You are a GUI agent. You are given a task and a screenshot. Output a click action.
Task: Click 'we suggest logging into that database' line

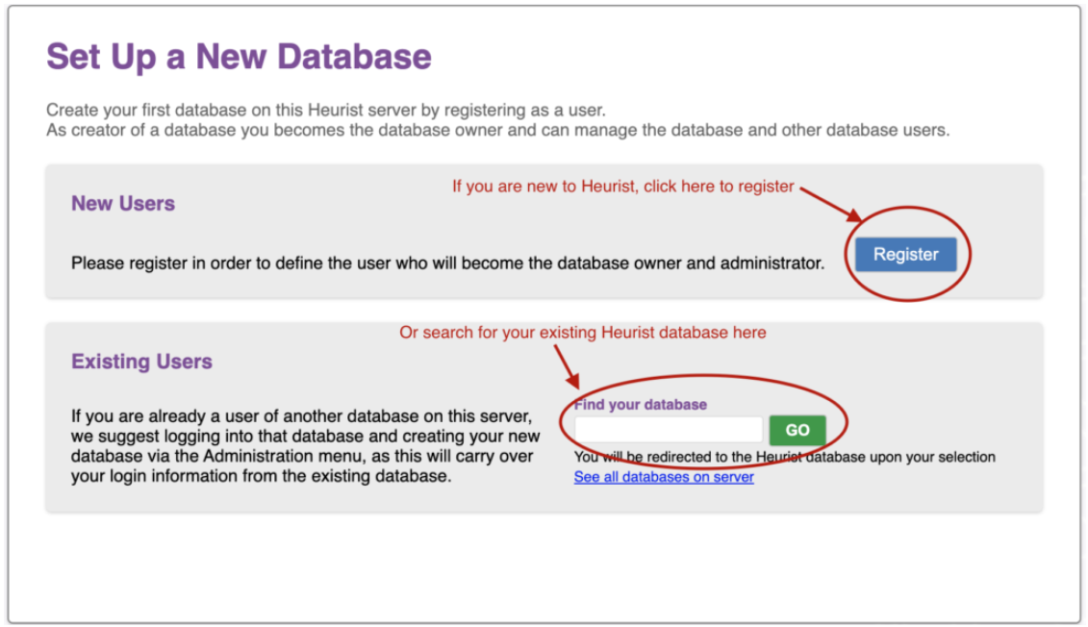click(x=305, y=437)
